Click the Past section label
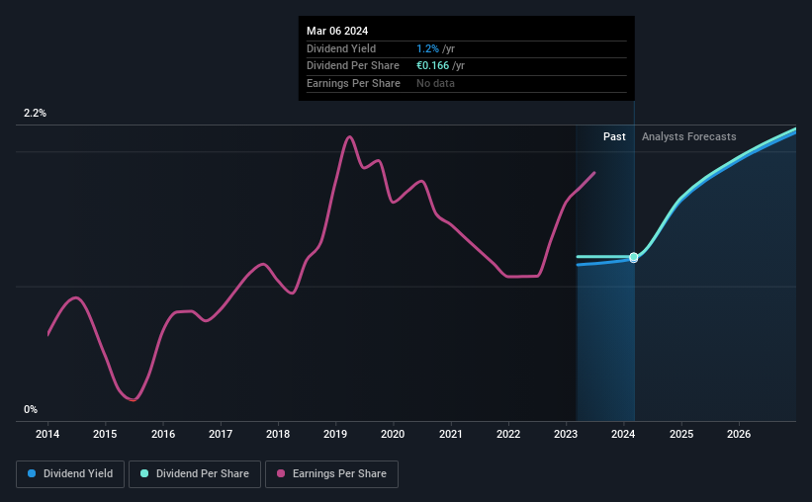This screenshot has height=502, width=812. point(614,136)
